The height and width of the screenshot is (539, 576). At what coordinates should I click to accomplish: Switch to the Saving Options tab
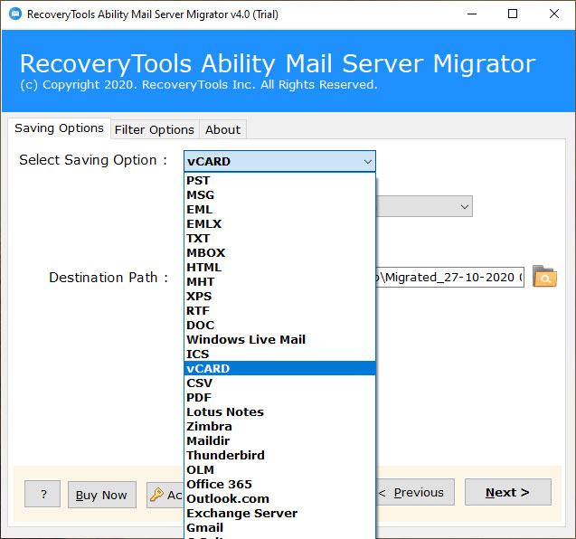pos(59,128)
